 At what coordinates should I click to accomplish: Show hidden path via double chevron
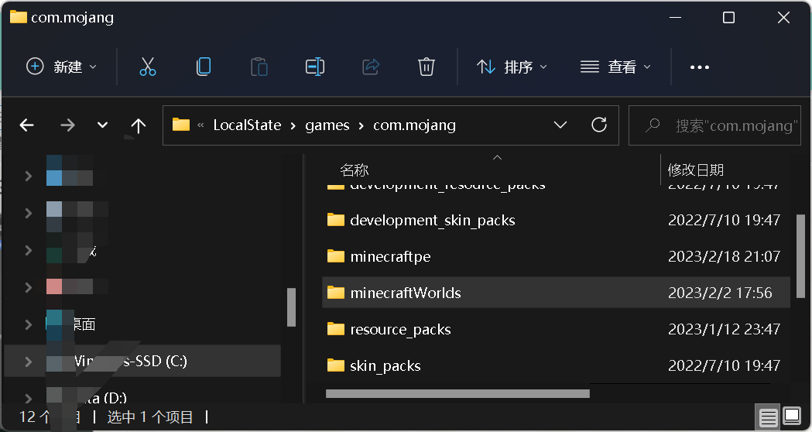pyautogui.click(x=201, y=125)
